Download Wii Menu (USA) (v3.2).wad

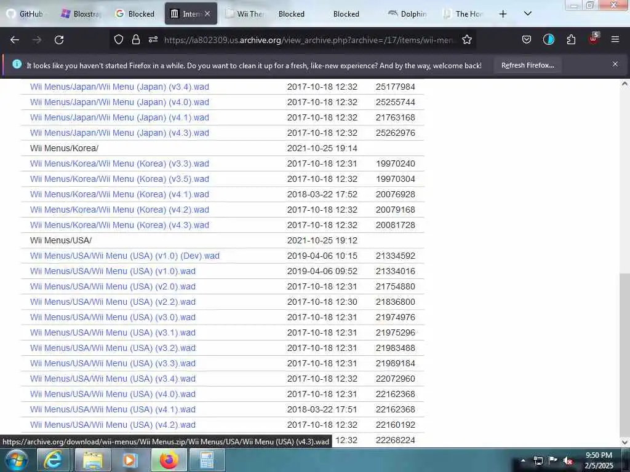pyautogui.click(x=113, y=348)
